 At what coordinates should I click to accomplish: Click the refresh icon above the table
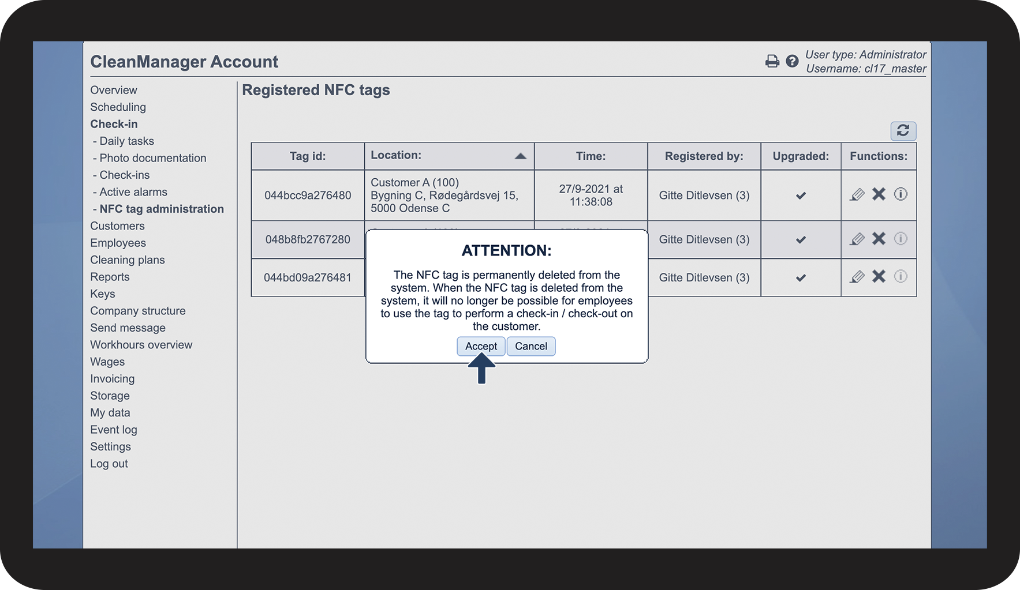[x=903, y=131]
